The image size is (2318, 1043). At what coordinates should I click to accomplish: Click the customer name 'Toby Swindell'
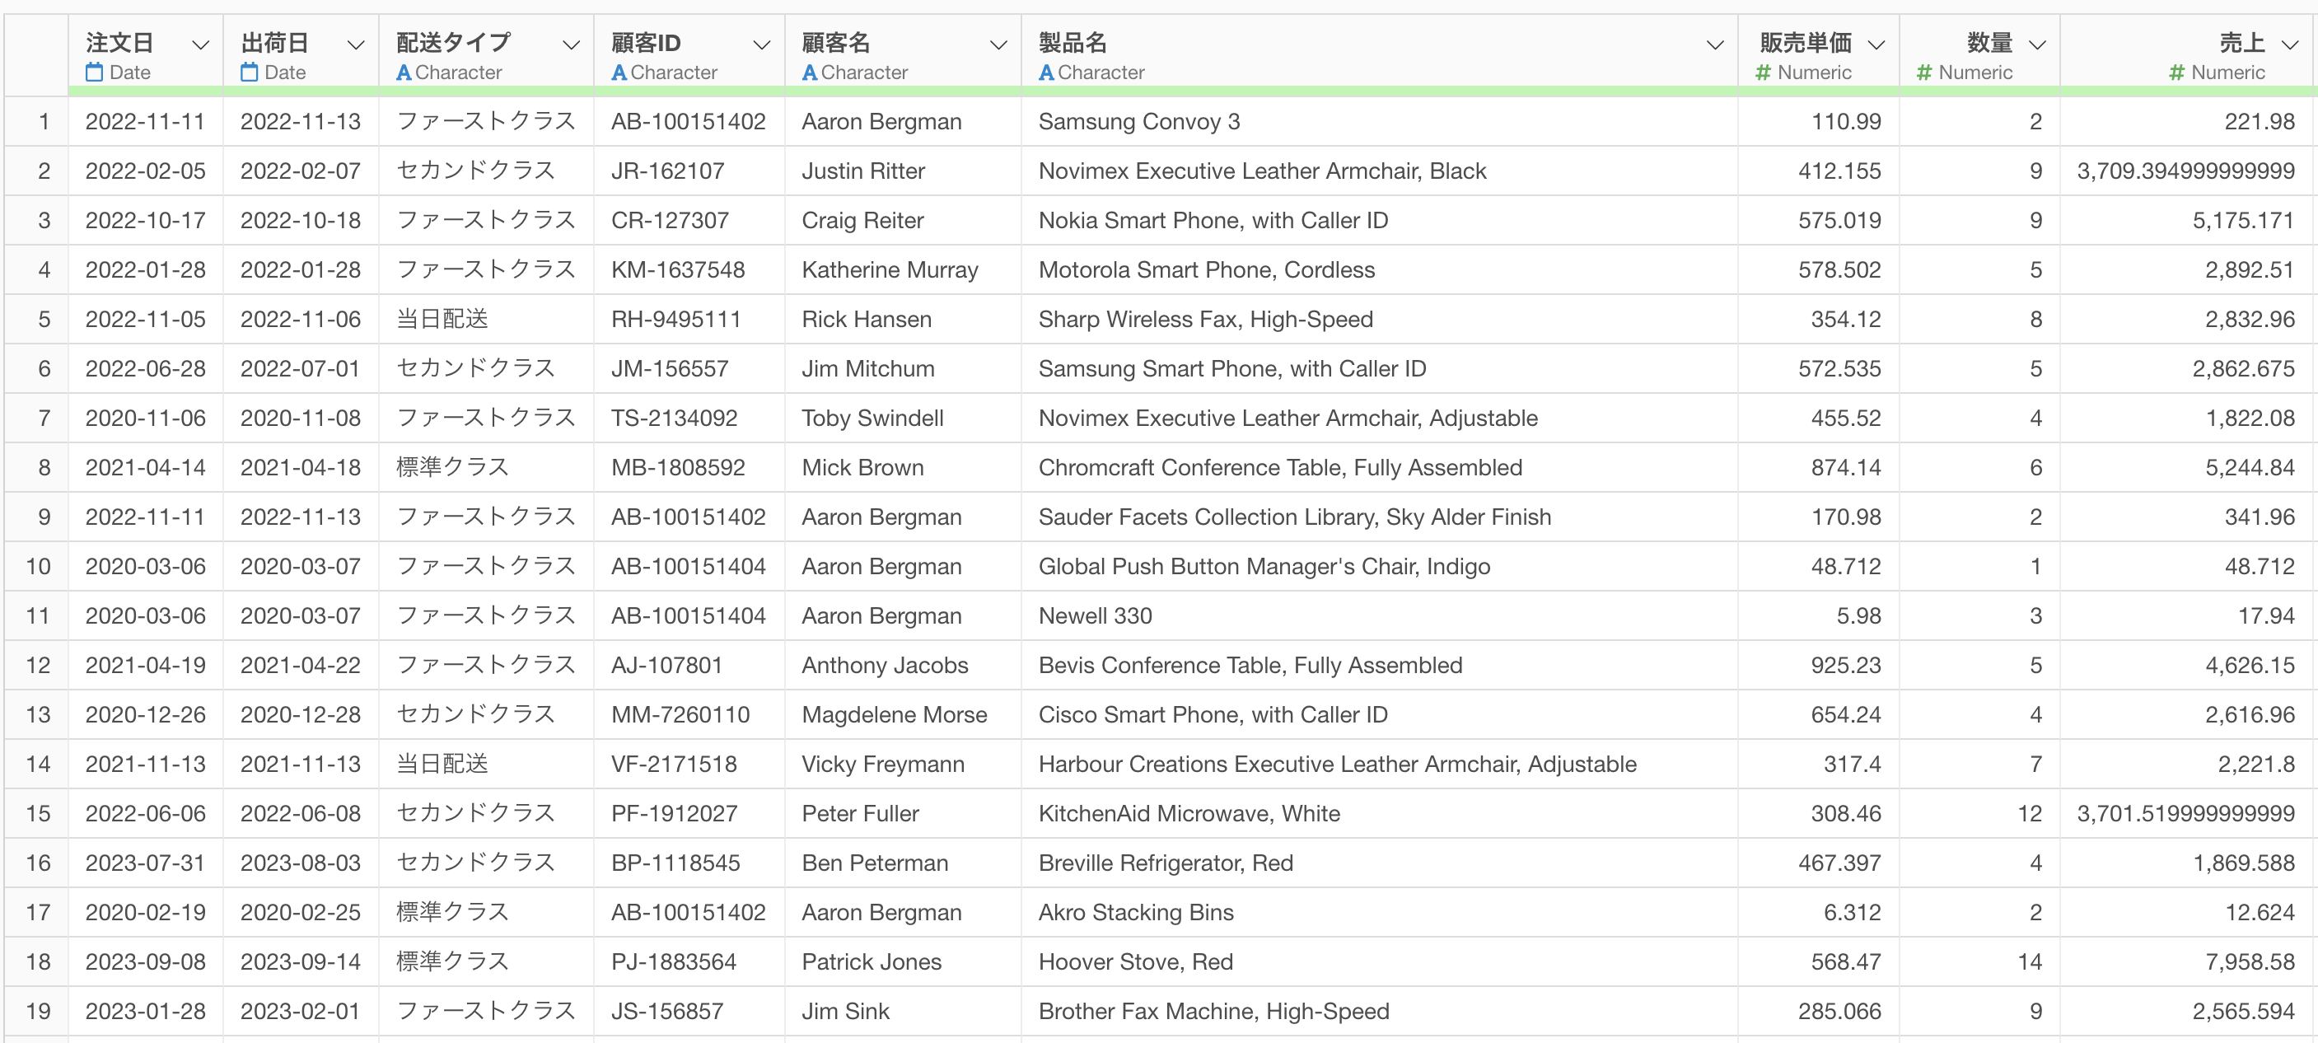click(872, 419)
